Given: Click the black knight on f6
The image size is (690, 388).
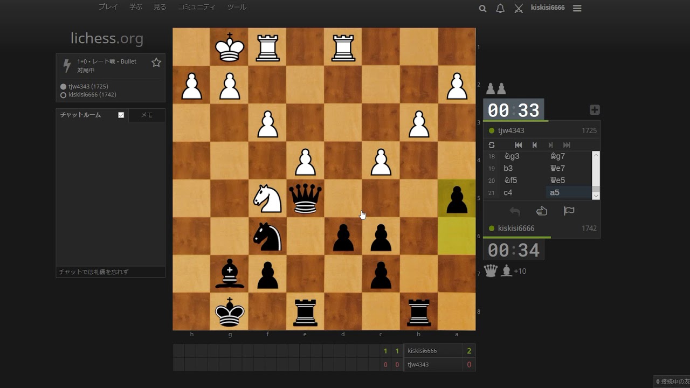Looking at the screenshot, I should tap(267, 236).
